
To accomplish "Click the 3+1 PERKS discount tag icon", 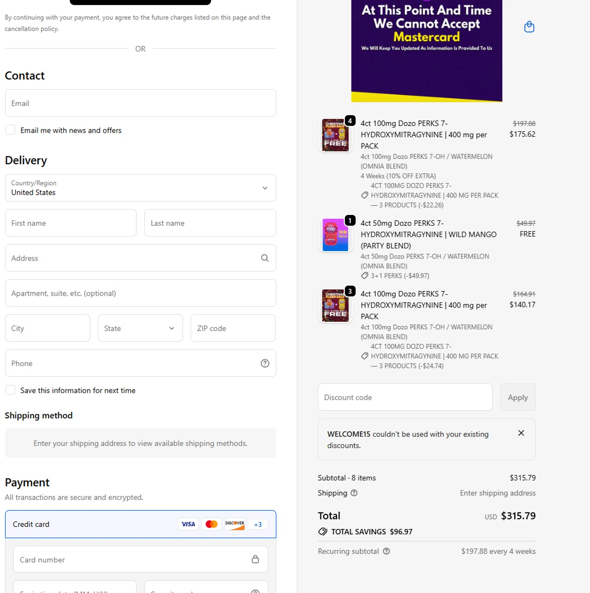I will (365, 276).
